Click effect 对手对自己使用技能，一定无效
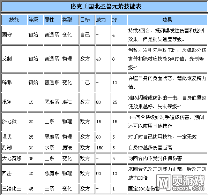 [x=162, y=137]
